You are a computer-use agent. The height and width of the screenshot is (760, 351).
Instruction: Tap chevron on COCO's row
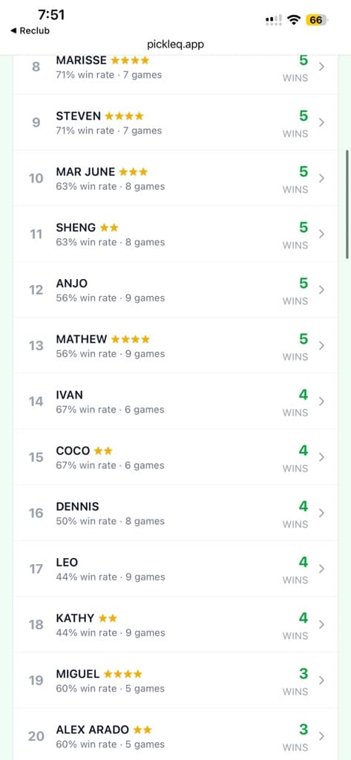pyautogui.click(x=321, y=457)
